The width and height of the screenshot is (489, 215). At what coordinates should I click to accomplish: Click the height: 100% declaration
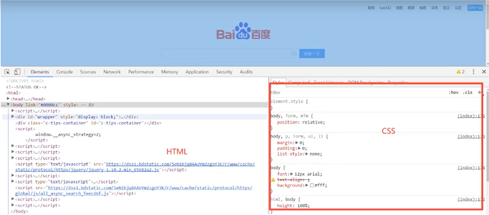(294, 206)
